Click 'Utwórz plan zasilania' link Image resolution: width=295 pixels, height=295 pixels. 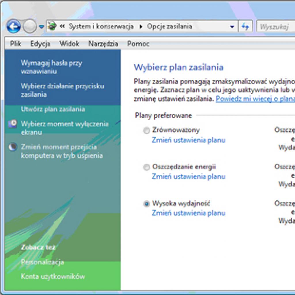53,109
